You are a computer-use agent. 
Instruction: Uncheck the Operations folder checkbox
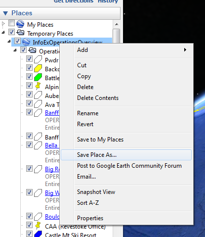click(23, 50)
